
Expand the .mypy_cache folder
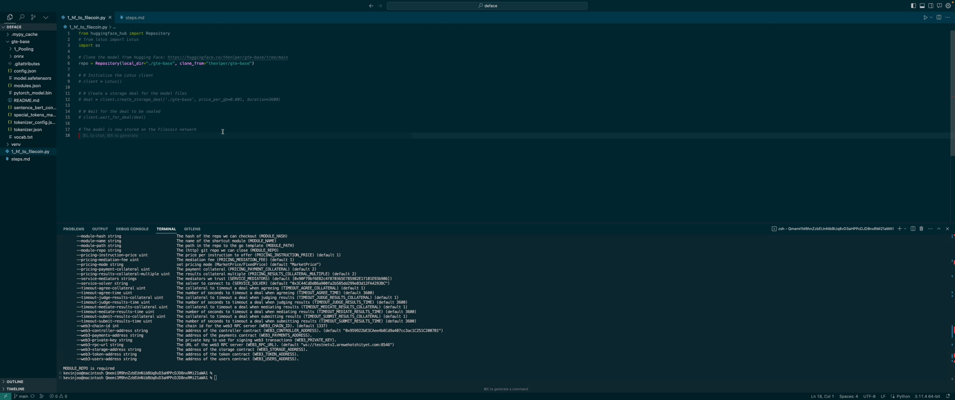click(28, 34)
